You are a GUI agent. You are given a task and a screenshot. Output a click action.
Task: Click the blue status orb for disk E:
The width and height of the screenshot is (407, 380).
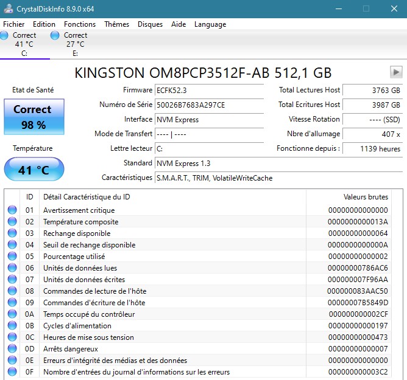(55, 35)
